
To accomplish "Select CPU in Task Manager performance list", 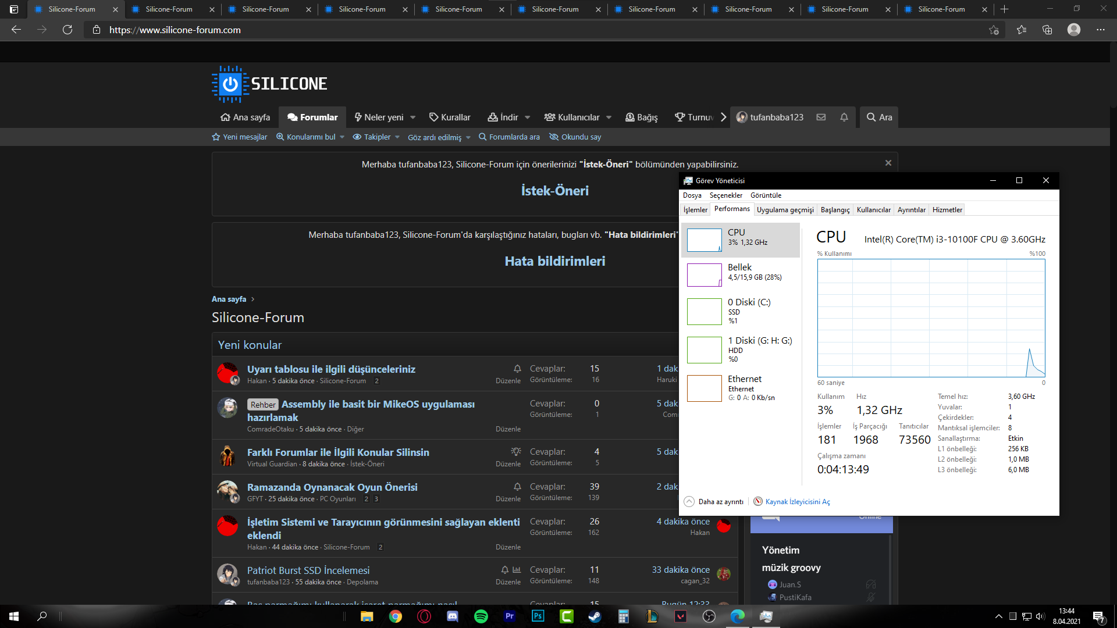I will tap(741, 240).
